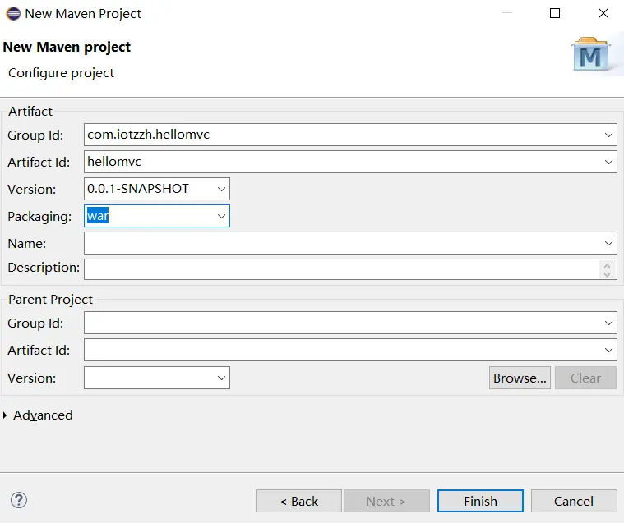
Task: Click the Browse... button
Action: point(520,378)
